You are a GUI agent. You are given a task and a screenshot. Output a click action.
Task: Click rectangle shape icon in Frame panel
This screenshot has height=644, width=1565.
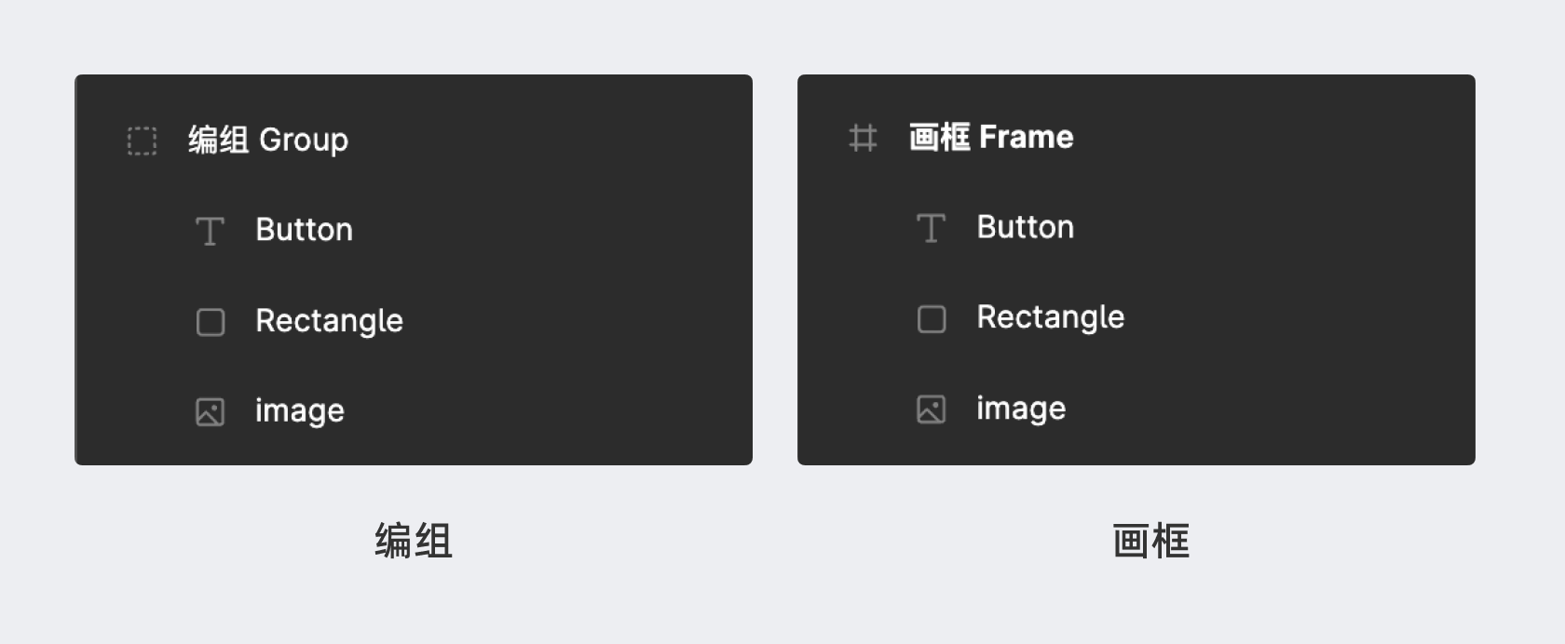click(x=932, y=319)
